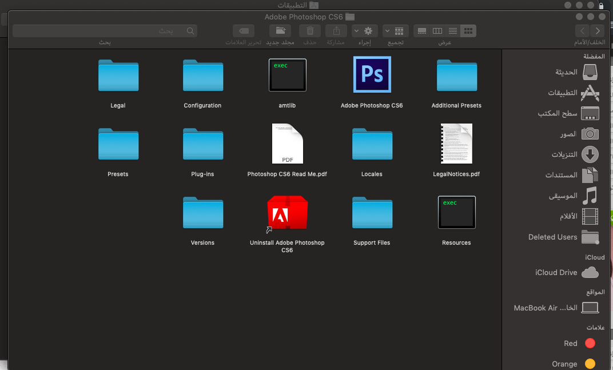Open the Group-by arrangement dropdown

(x=395, y=31)
